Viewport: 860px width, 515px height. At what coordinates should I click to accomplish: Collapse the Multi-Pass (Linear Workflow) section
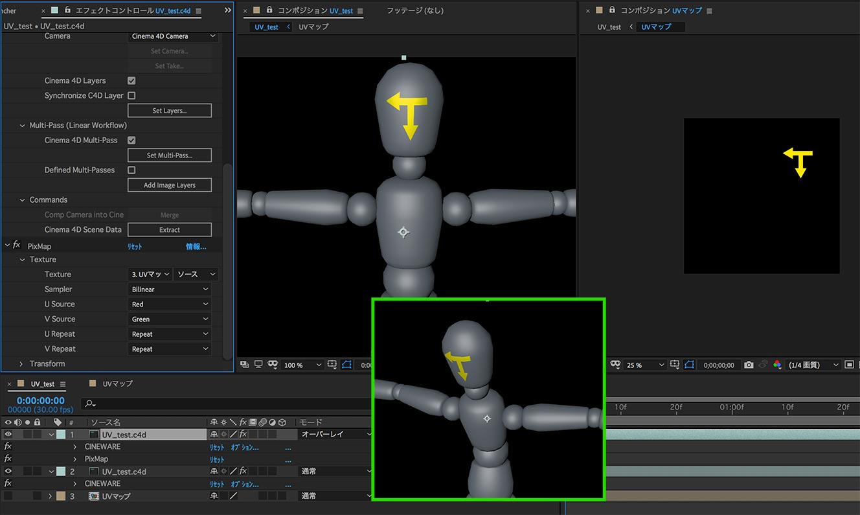pyautogui.click(x=22, y=126)
